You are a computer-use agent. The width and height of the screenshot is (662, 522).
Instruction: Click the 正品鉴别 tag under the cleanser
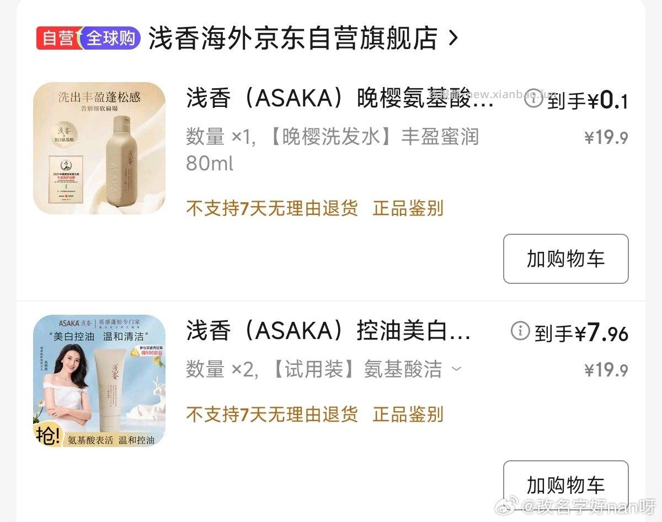tap(408, 414)
